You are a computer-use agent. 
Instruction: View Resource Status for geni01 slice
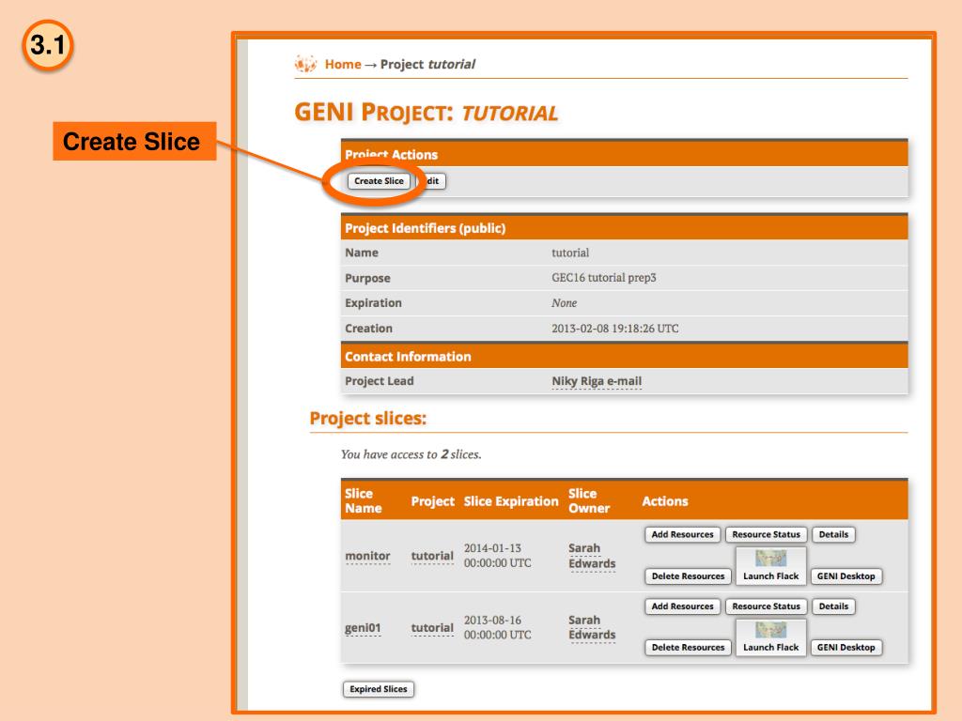(x=766, y=606)
